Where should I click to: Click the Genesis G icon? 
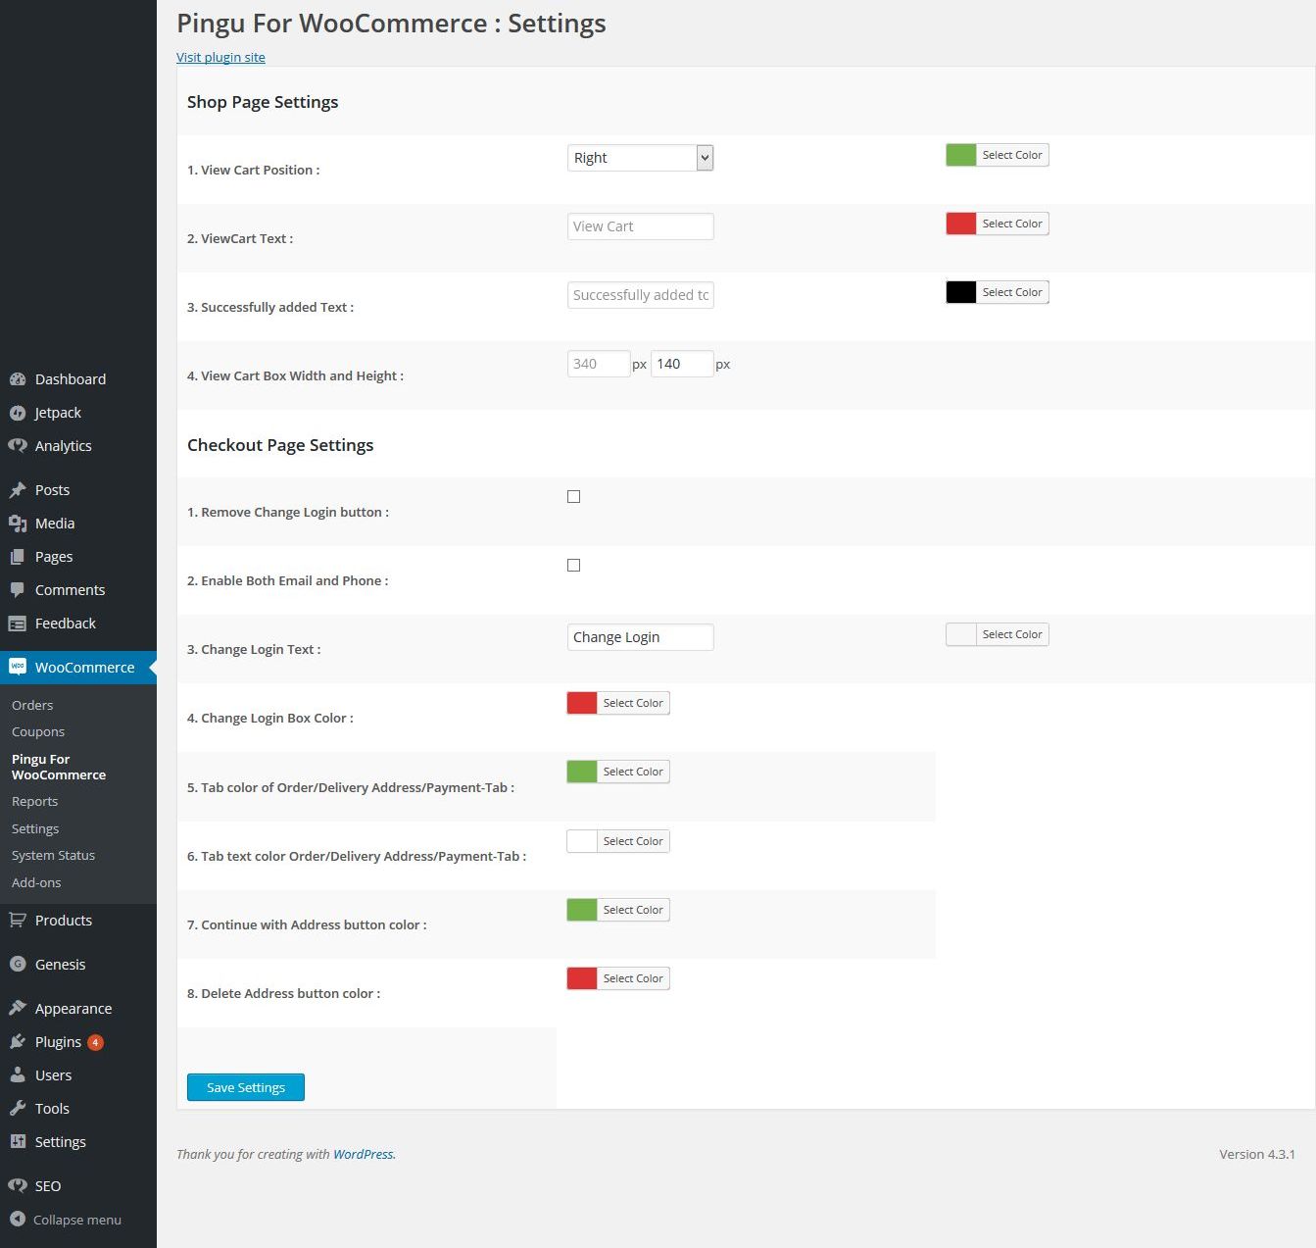coord(18,965)
